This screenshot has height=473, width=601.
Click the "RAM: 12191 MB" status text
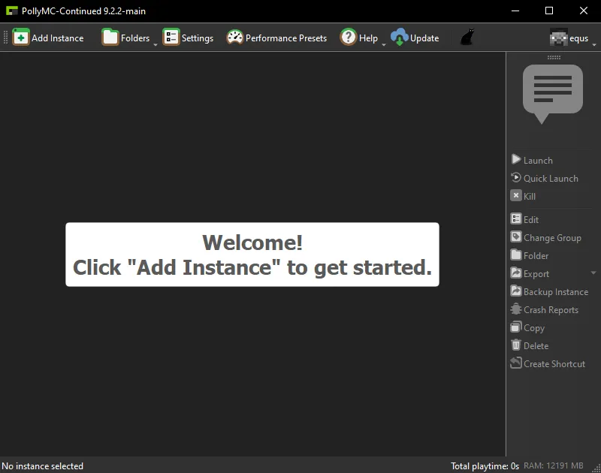point(554,465)
